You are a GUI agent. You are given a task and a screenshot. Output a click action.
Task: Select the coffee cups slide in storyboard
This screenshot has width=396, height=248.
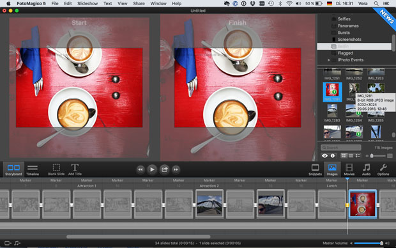click(363, 204)
